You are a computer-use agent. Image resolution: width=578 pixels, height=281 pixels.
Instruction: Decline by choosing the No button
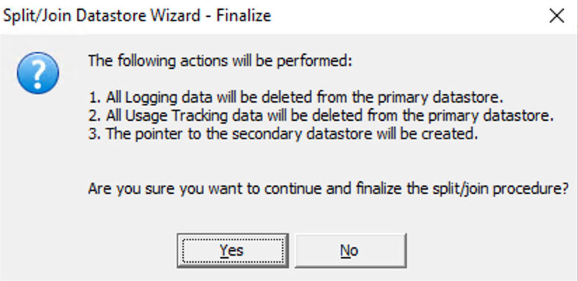tap(351, 250)
